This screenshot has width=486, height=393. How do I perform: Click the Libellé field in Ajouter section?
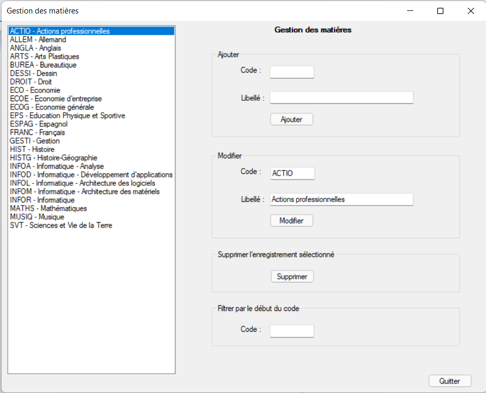click(x=341, y=98)
